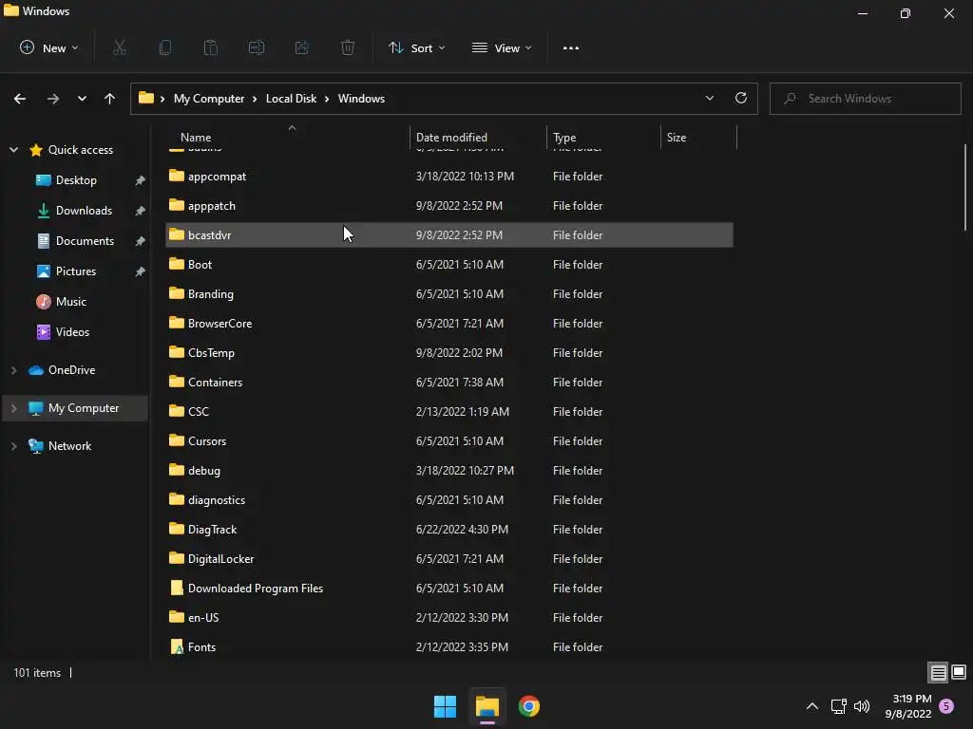973x729 pixels.
Task: Click Local Disk in the breadcrumb path
Action: [x=291, y=99]
